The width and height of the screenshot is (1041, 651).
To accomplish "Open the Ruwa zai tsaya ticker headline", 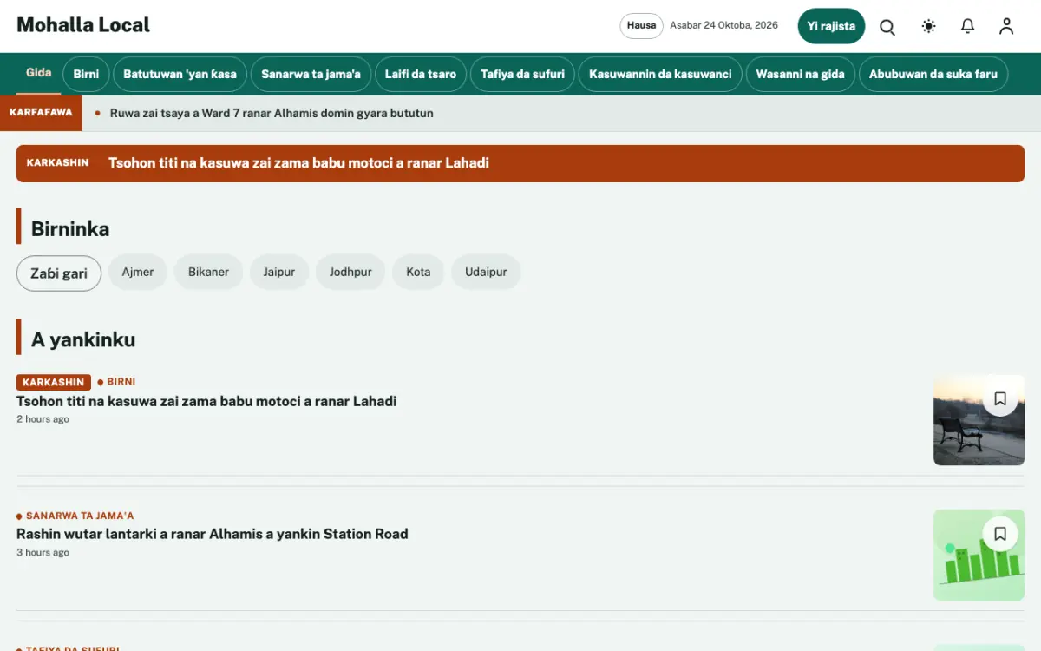I will [x=272, y=114].
